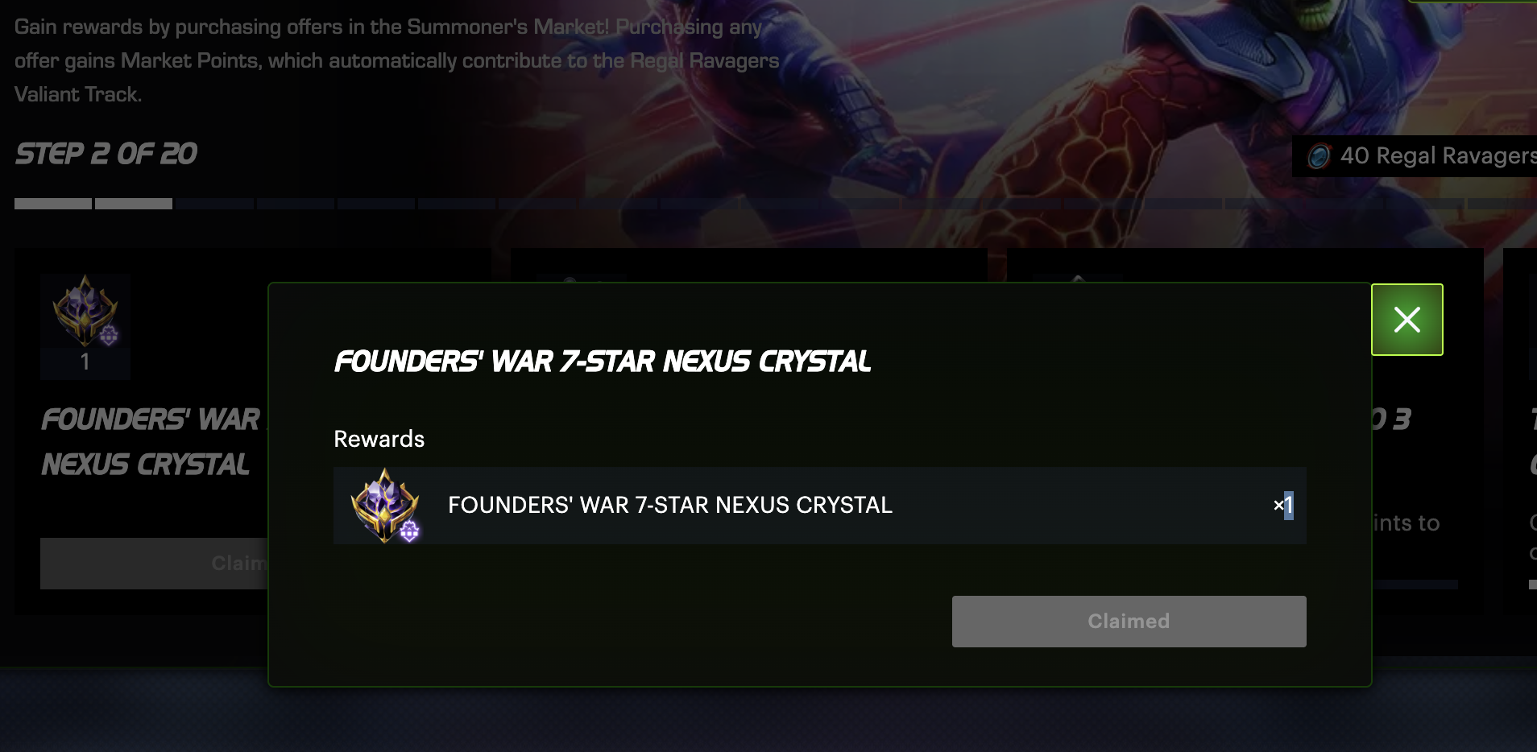Click quantity 1 under background crystal thumbnail
Image resolution: width=1537 pixels, height=752 pixels.
click(x=85, y=362)
